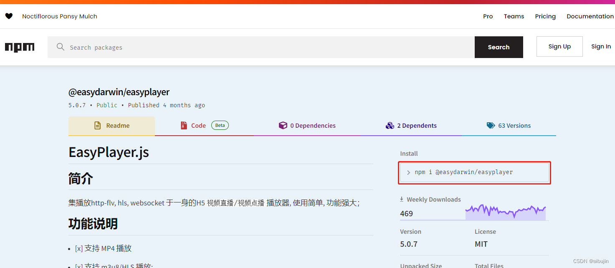Click the Dependents cubes icon
The width and height of the screenshot is (615, 268).
tap(390, 126)
